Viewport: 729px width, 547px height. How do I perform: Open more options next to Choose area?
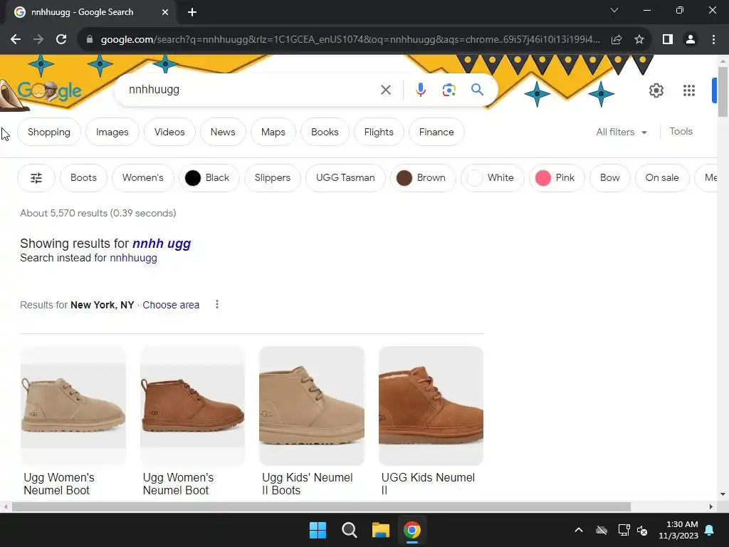217,305
